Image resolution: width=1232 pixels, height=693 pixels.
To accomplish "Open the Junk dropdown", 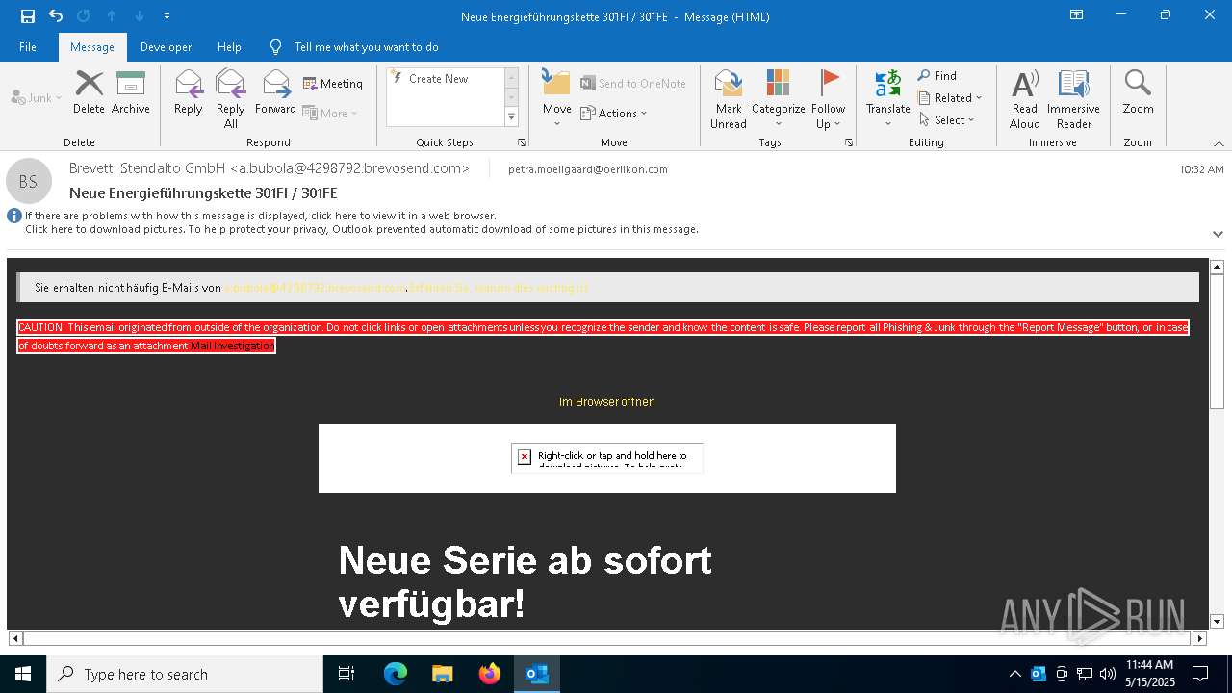I will (37, 97).
